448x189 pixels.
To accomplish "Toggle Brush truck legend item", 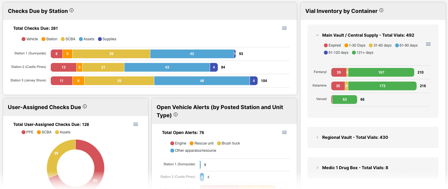I will coord(228,143).
